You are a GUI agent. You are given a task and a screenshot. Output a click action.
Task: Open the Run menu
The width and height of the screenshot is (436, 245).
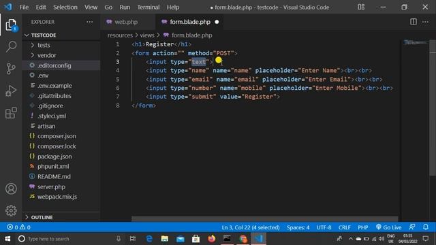point(125,7)
